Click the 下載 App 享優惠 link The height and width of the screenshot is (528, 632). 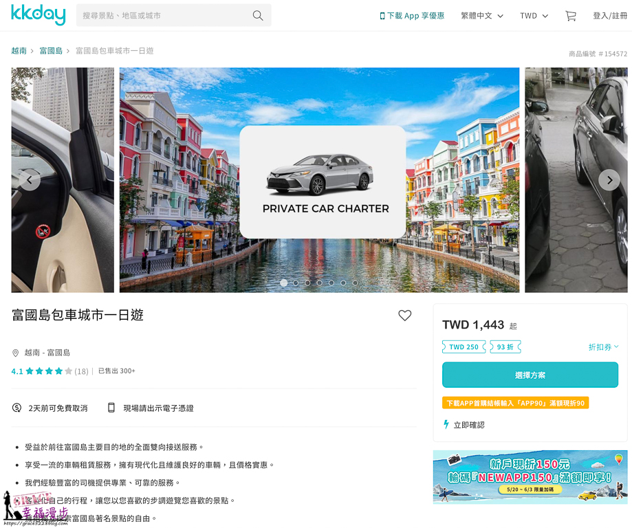pyautogui.click(x=412, y=16)
